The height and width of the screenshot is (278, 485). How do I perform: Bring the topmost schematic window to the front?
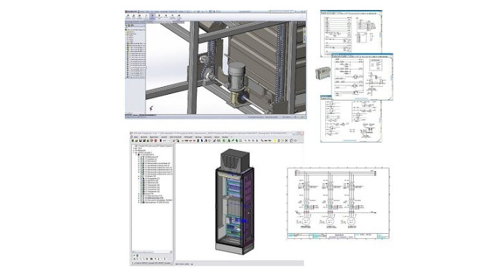click(x=351, y=32)
